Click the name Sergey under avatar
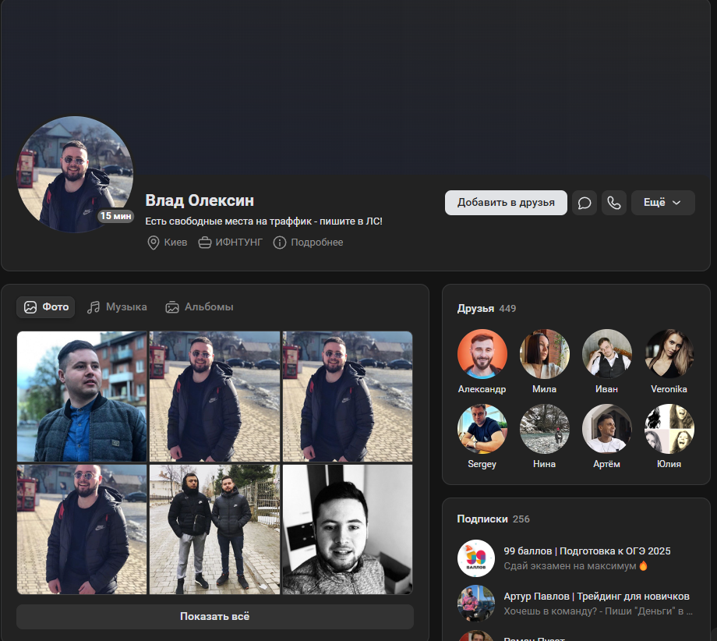Viewport: 717px width, 641px height. coord(482,464)
